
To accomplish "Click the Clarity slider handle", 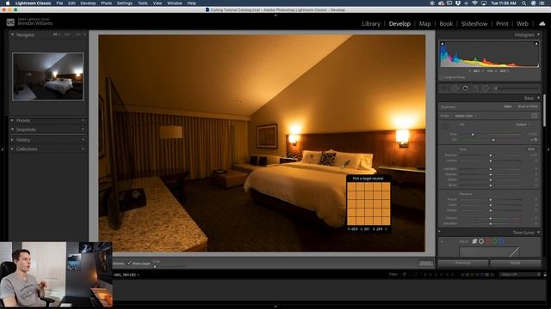I will (491, 205).
